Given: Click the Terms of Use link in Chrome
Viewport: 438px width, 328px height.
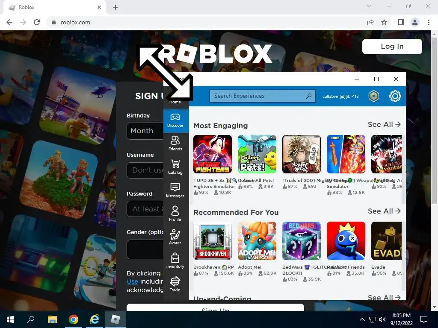Looking at the screenshot, I should (133, 281).
